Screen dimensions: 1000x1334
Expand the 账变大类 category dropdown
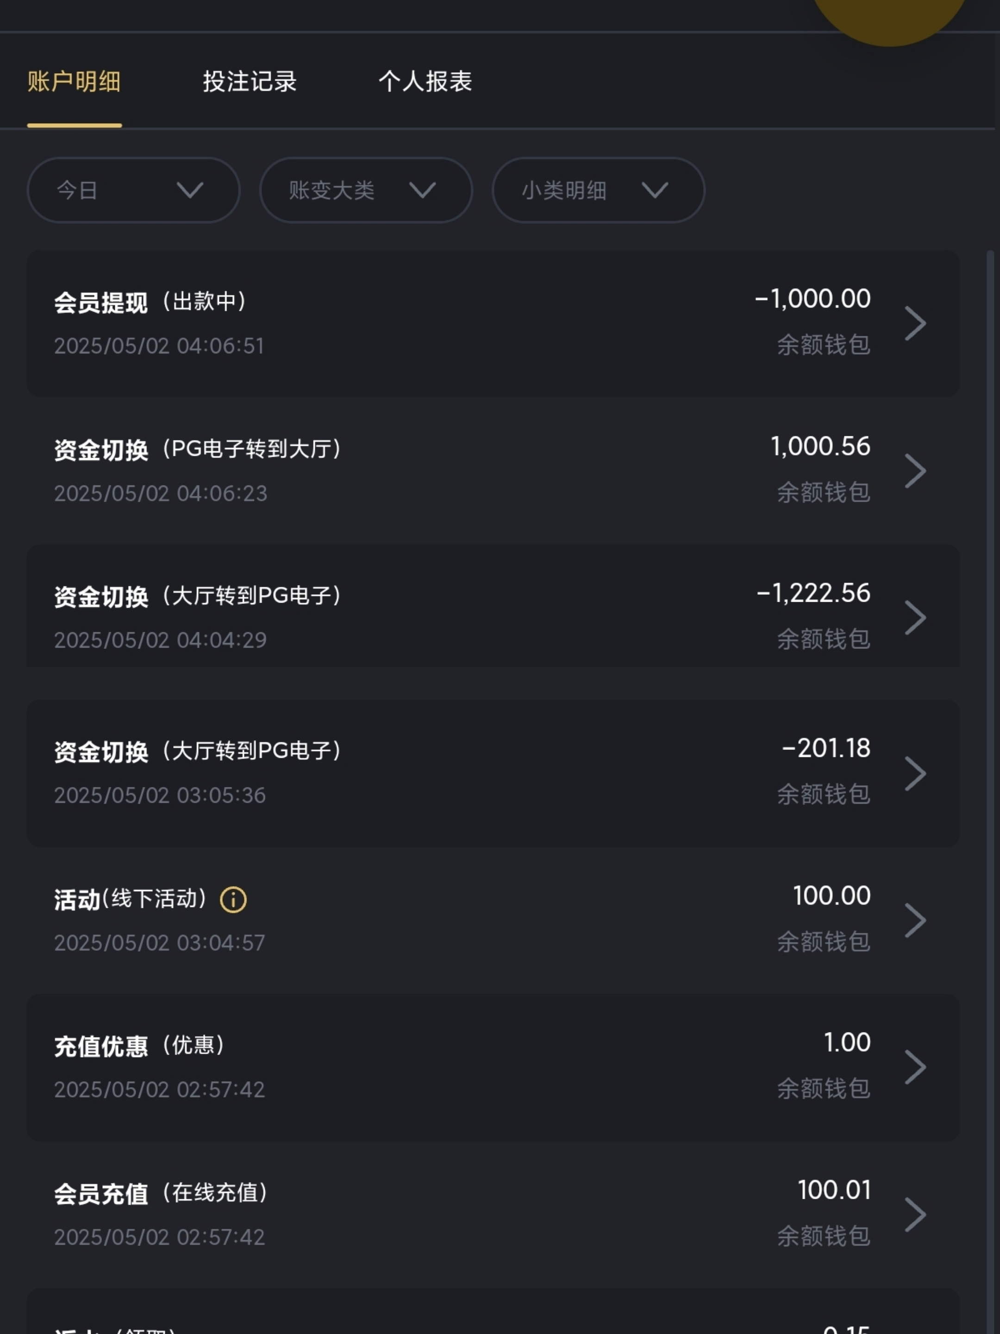pyautogui.click(x=365, y=190)
